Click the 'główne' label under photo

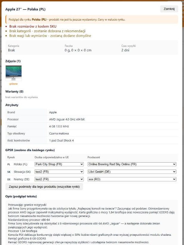coord(13,84)
